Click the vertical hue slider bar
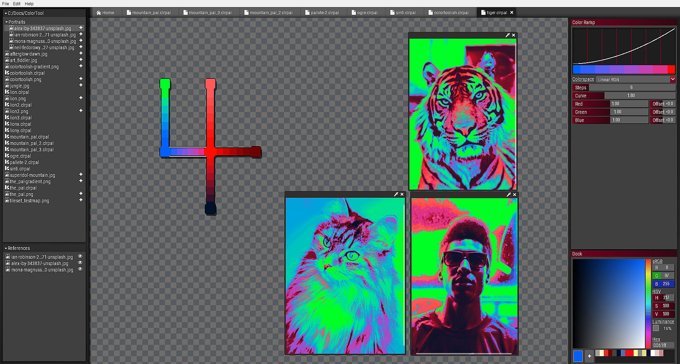This screenshot has width=680, height=364. (648, 303)
